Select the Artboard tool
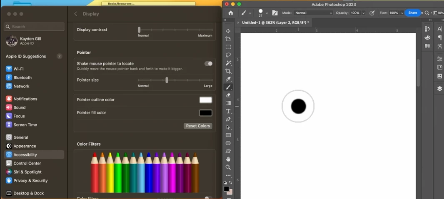 coord(228,39)
